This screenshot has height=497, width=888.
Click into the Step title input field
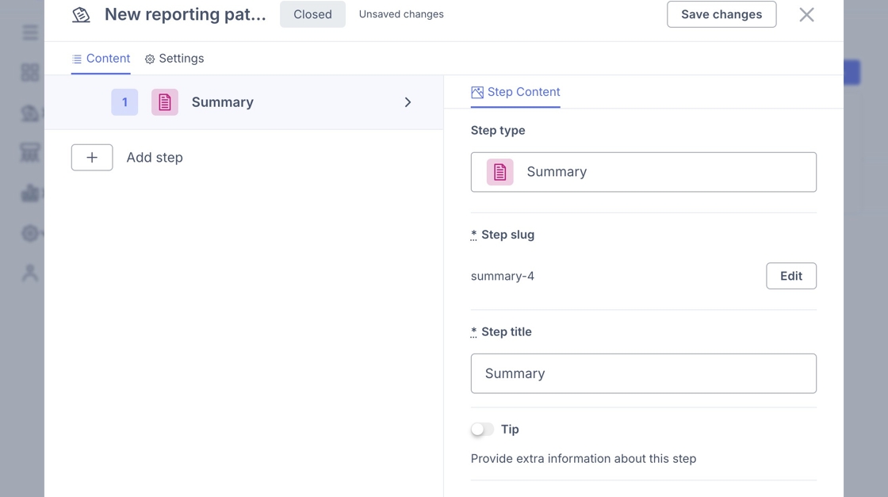click(x=643, y=373)
